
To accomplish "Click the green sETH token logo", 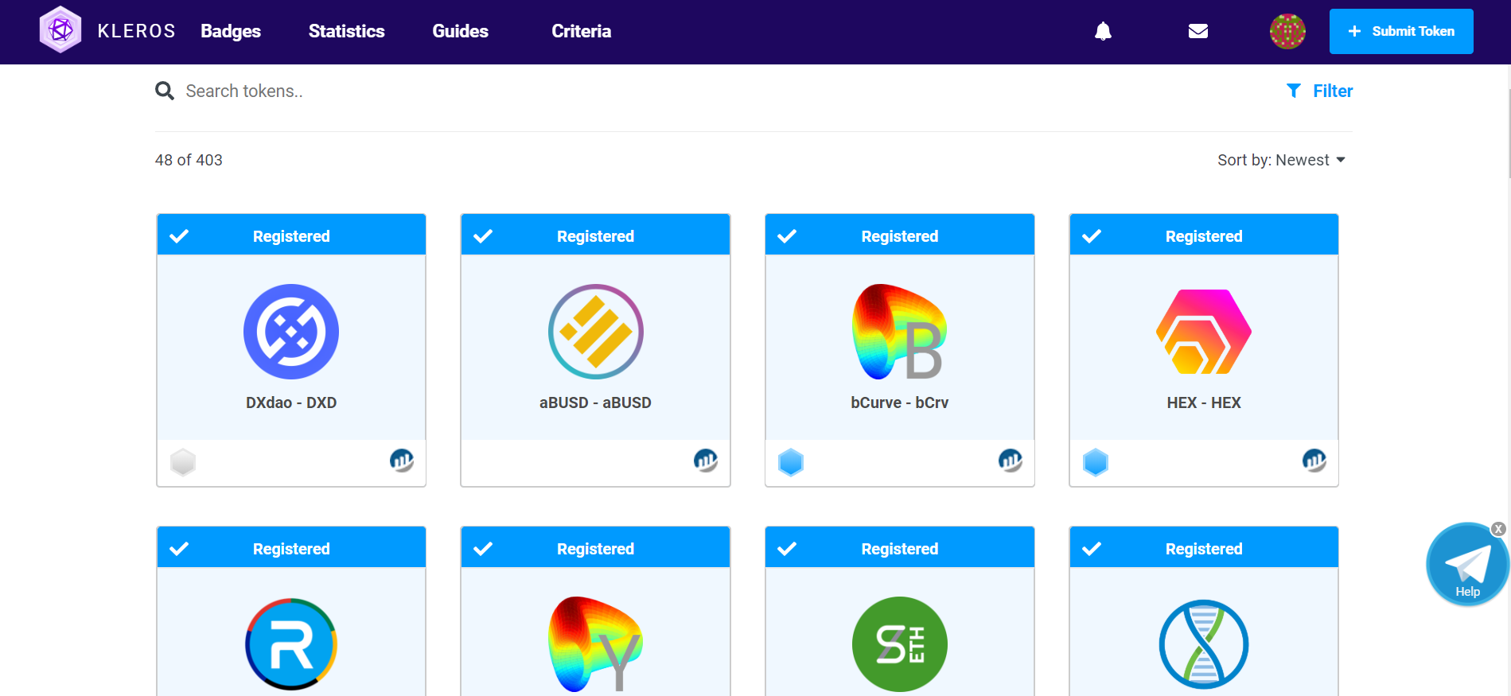I will [x=899, y=644].
